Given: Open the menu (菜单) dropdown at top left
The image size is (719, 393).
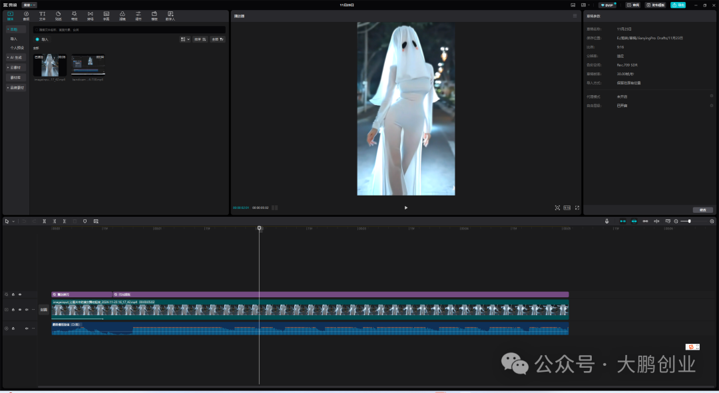Looking at the screenshot, I should point(29,5).
